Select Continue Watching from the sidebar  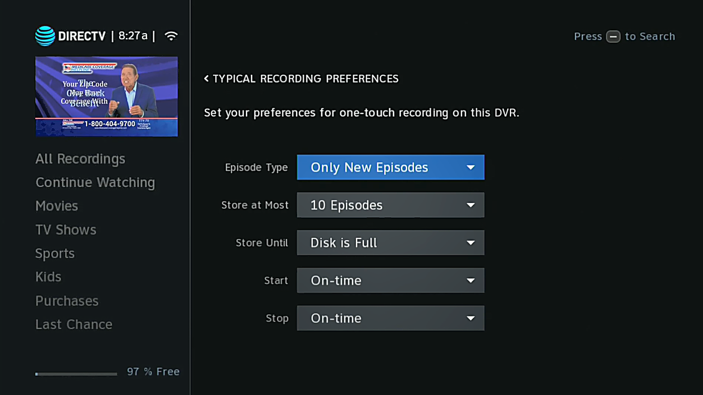[95, 182]
